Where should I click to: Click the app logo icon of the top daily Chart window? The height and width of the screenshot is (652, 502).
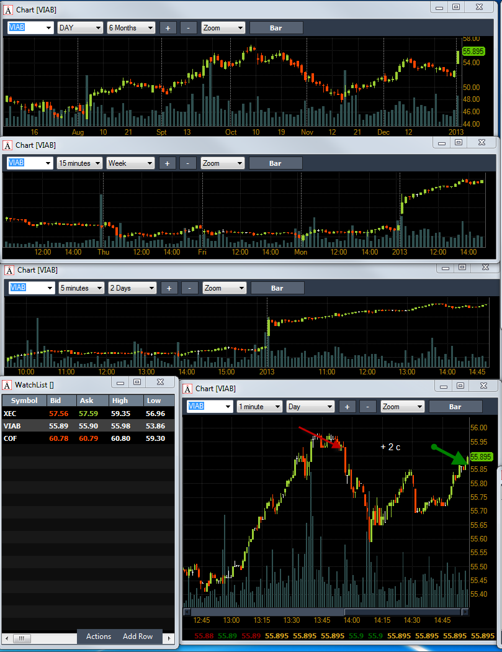pyautogui.click(x=8, y=9)
